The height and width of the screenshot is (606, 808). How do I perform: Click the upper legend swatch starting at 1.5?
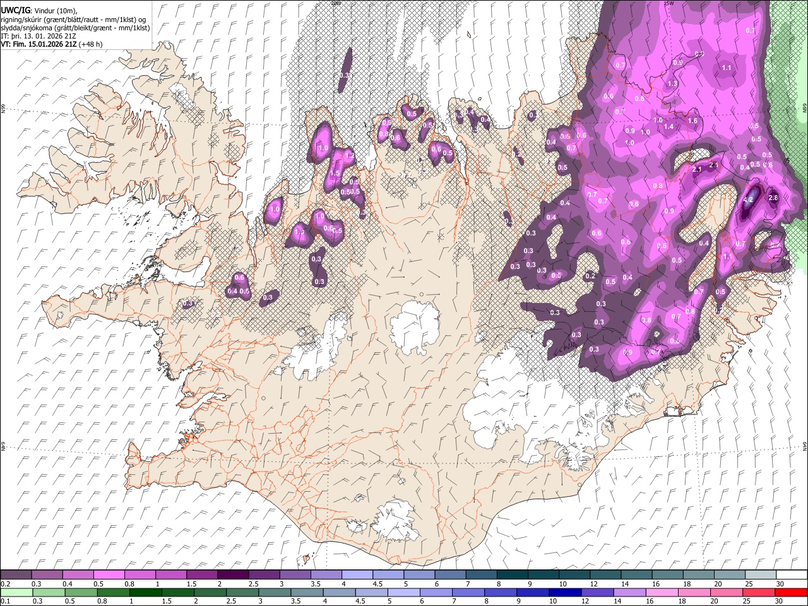coord(202,575)
